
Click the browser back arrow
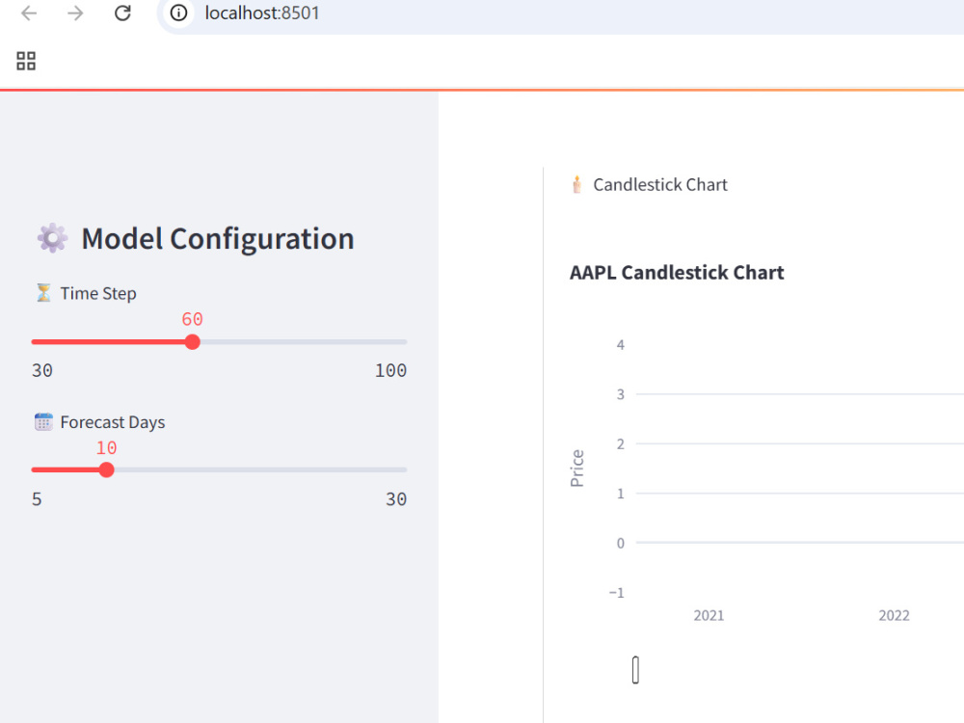click(29, 13)
